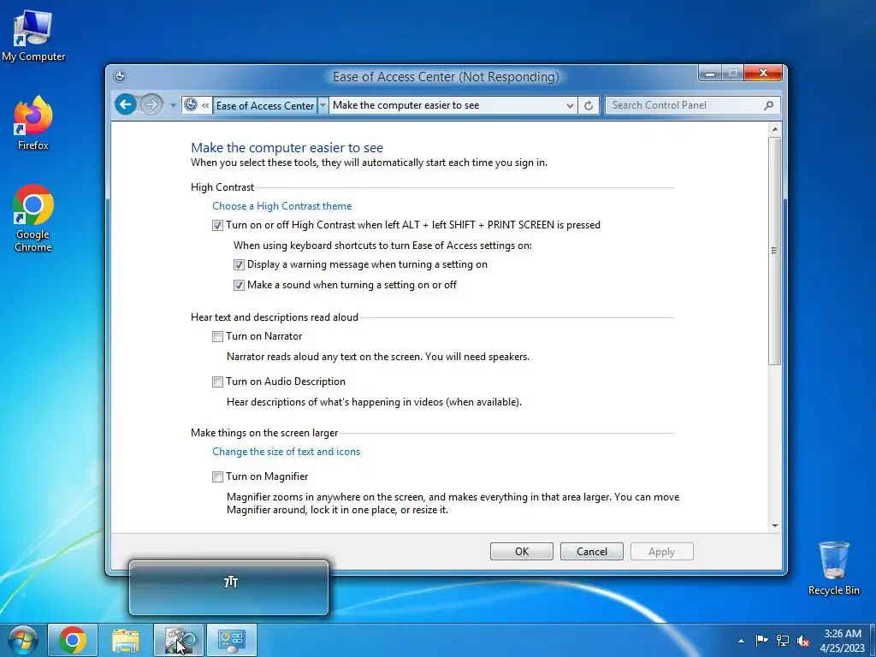Open Google Chrome desktop shortcut

click(x=33, y=218)
